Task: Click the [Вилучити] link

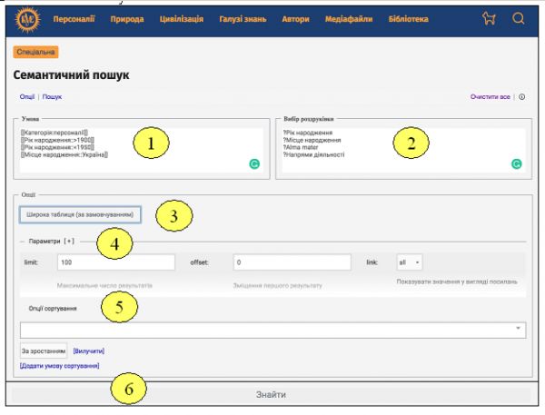Action: coord(89,351)
